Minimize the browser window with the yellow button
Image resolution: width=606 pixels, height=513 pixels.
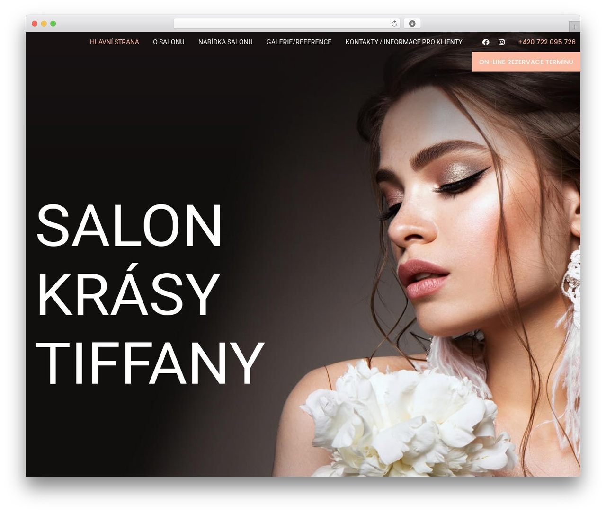44,24
